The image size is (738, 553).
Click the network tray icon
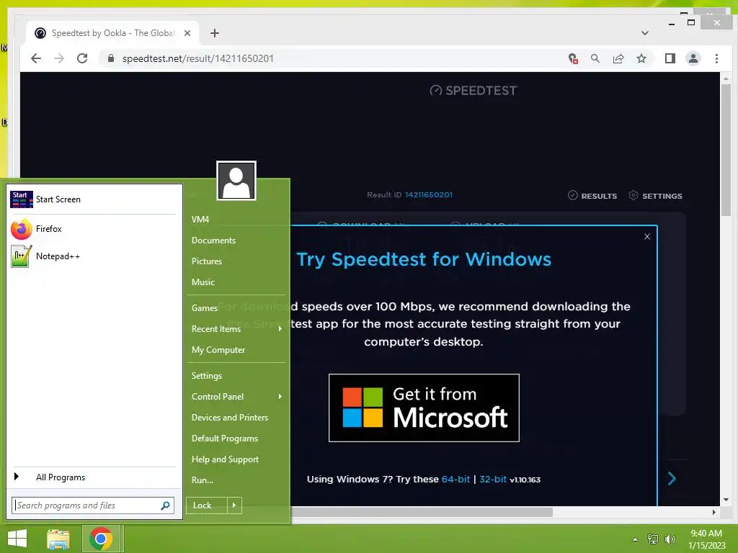coord(653,539)
